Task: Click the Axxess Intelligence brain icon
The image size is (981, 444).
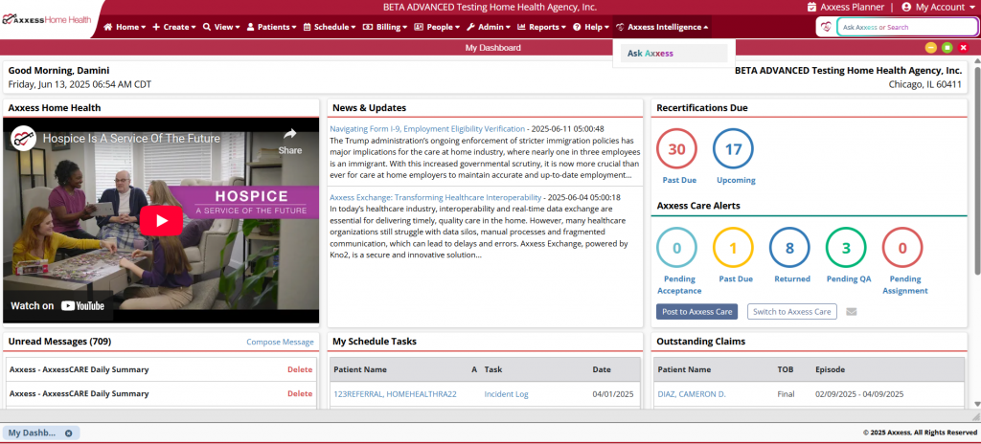Action: click(x=620, y=27)
